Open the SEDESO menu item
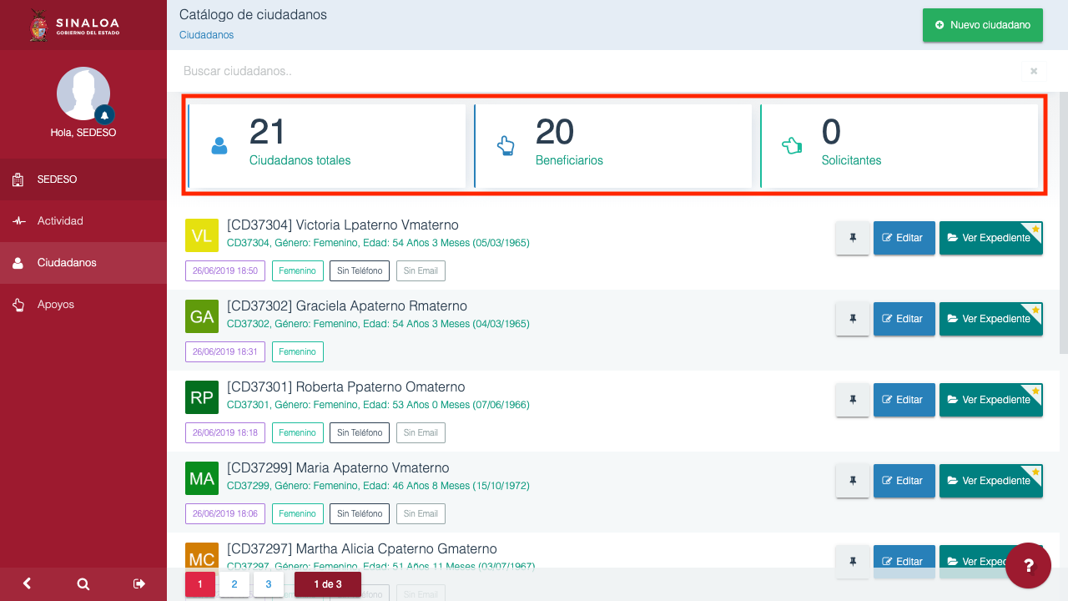Screen dimensions: 1068x601 83,179
